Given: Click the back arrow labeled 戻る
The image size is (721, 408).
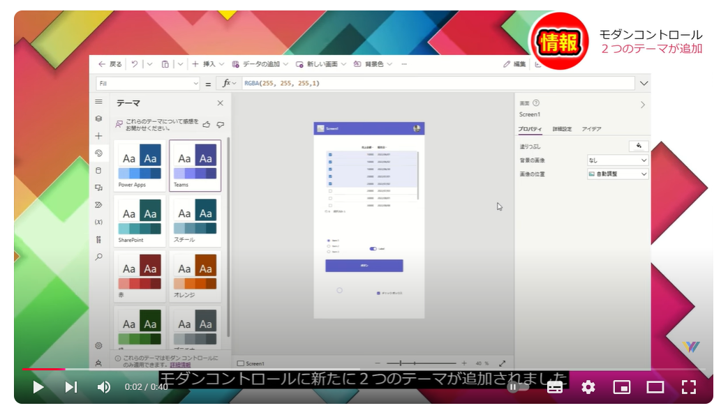Looking at the screenshot, I should [x=110, y=64].
